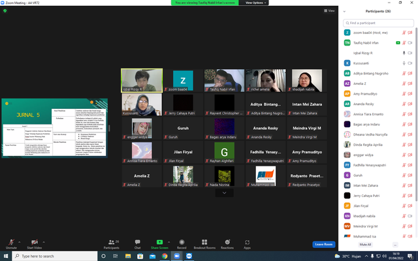Select Meindra Virgi M in participants list
This screenshot has height=261, width=418.
tap(378, 226)
